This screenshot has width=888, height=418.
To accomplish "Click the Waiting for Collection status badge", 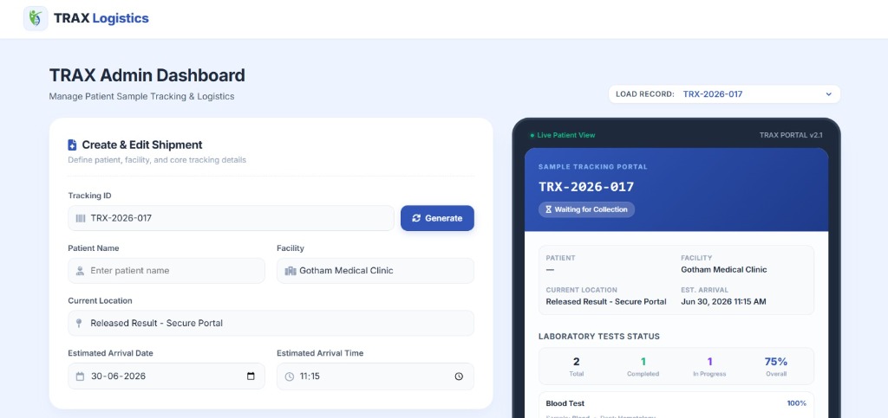I will [x=587, y=209].
